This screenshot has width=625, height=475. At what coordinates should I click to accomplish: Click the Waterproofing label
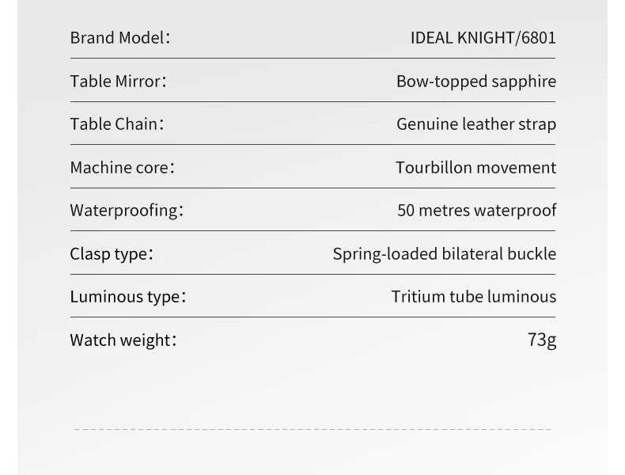127,210
